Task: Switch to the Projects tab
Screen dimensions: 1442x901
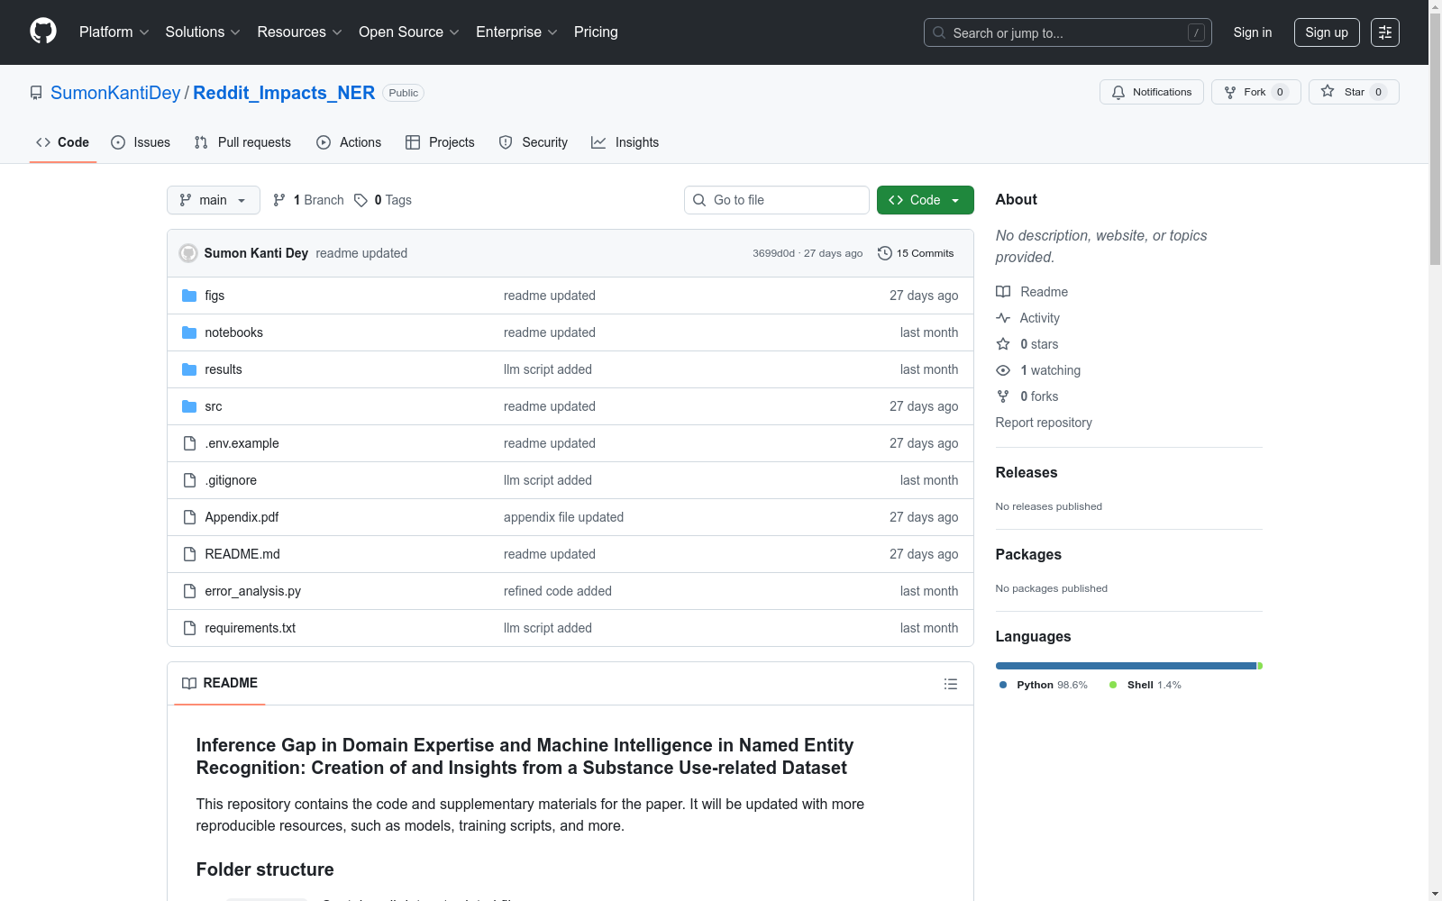Action: pos(440,142)
